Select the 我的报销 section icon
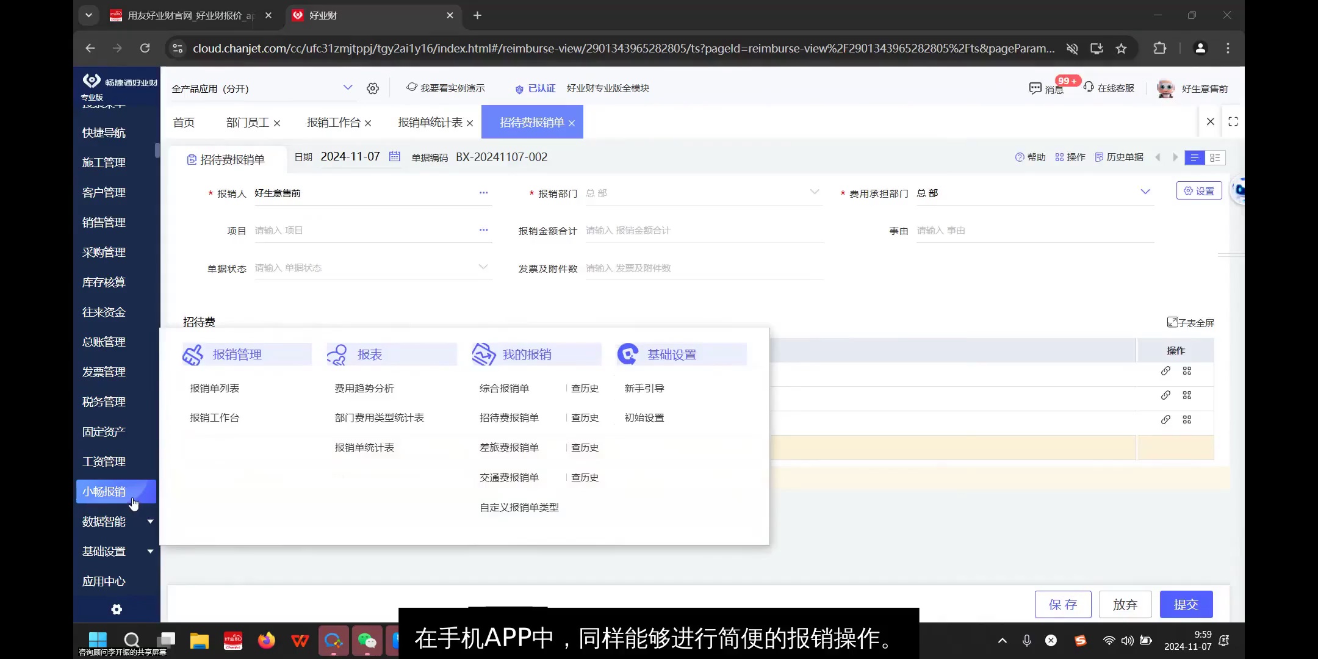 (483, 354)
